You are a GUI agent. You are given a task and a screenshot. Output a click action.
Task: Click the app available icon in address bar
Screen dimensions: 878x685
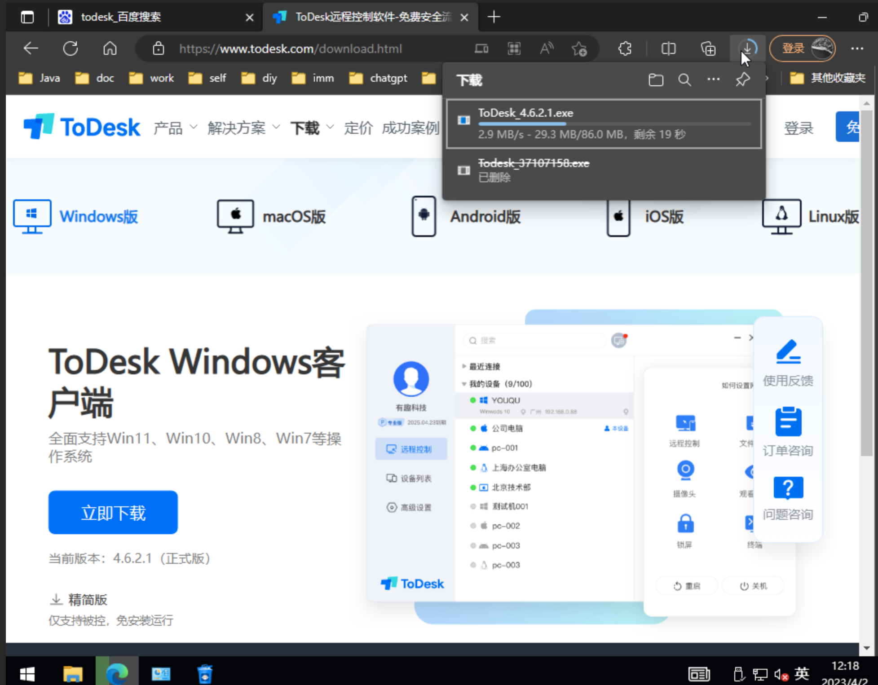coord(481,48)
